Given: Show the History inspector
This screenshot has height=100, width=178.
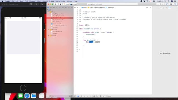Looking at the screenshot, I should click(x=164, y=7).
